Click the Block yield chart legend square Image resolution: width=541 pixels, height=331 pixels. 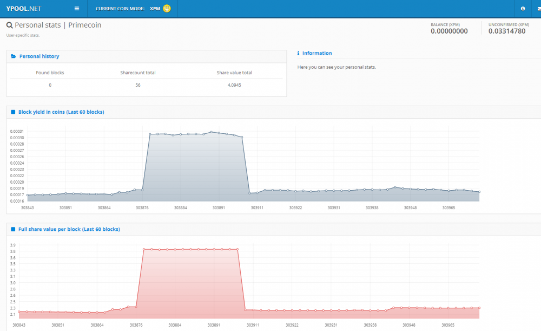click(x=13, y=112)
